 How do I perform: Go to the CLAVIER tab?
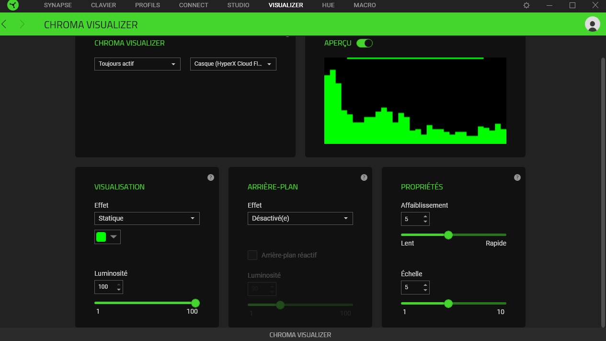pos(103,5)
